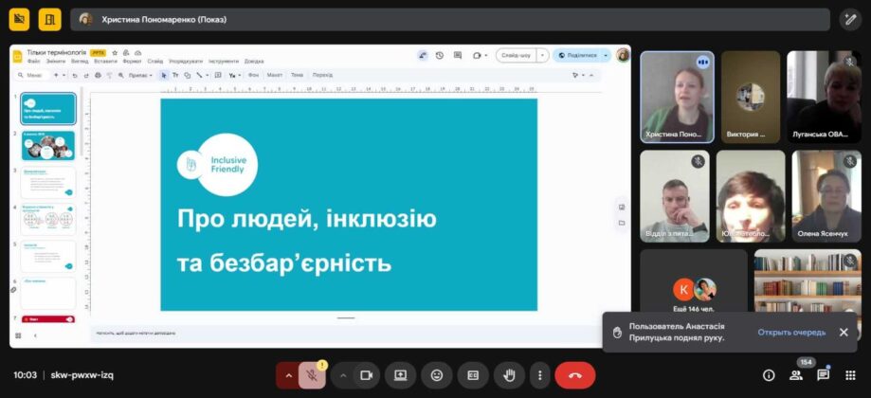871x398 pixels.
Task: Expand camera video settings arrow
Action: point(343,374)
